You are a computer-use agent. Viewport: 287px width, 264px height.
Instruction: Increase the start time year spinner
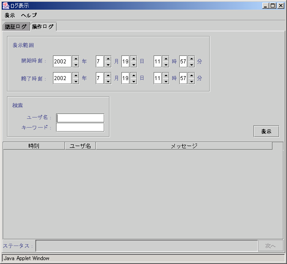(76, 59)
